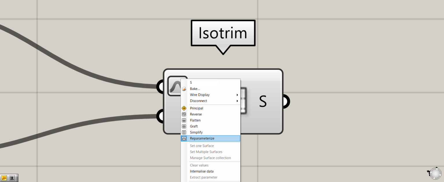Viewport: 444px width, 182px height.
Task: Select the yellow sketch tool in bottom toolbar
Action: [x=4, y=178]
